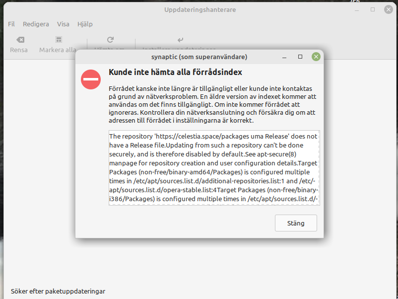398x299 pixels.
Task: Click the 'Söker efter paketuppdateringar' status text
Action: pyautogui.click(x=58, y=291)
